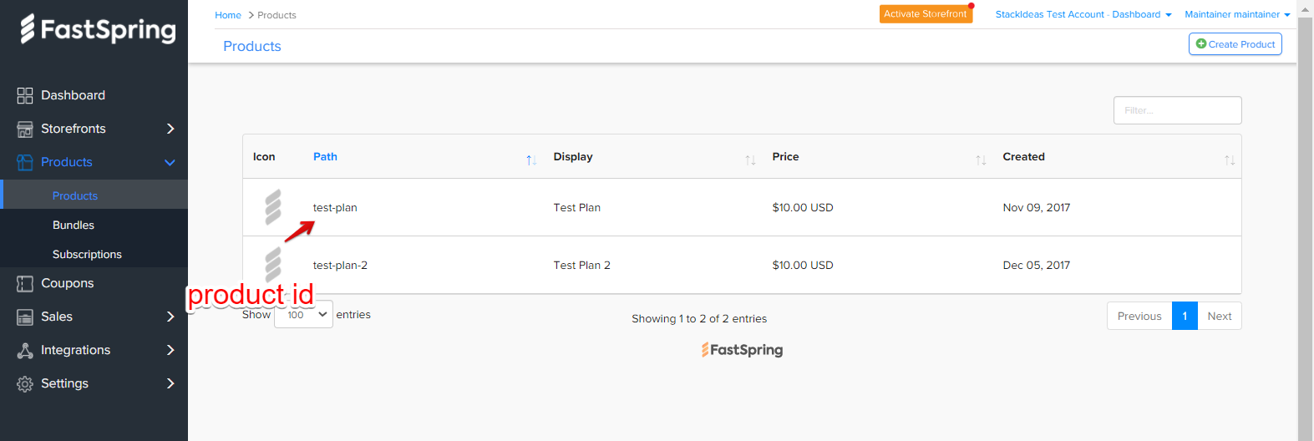This screenshot has width=1314, height=441.
Task: Click the Sales list icon
Action: pos(25,317)
